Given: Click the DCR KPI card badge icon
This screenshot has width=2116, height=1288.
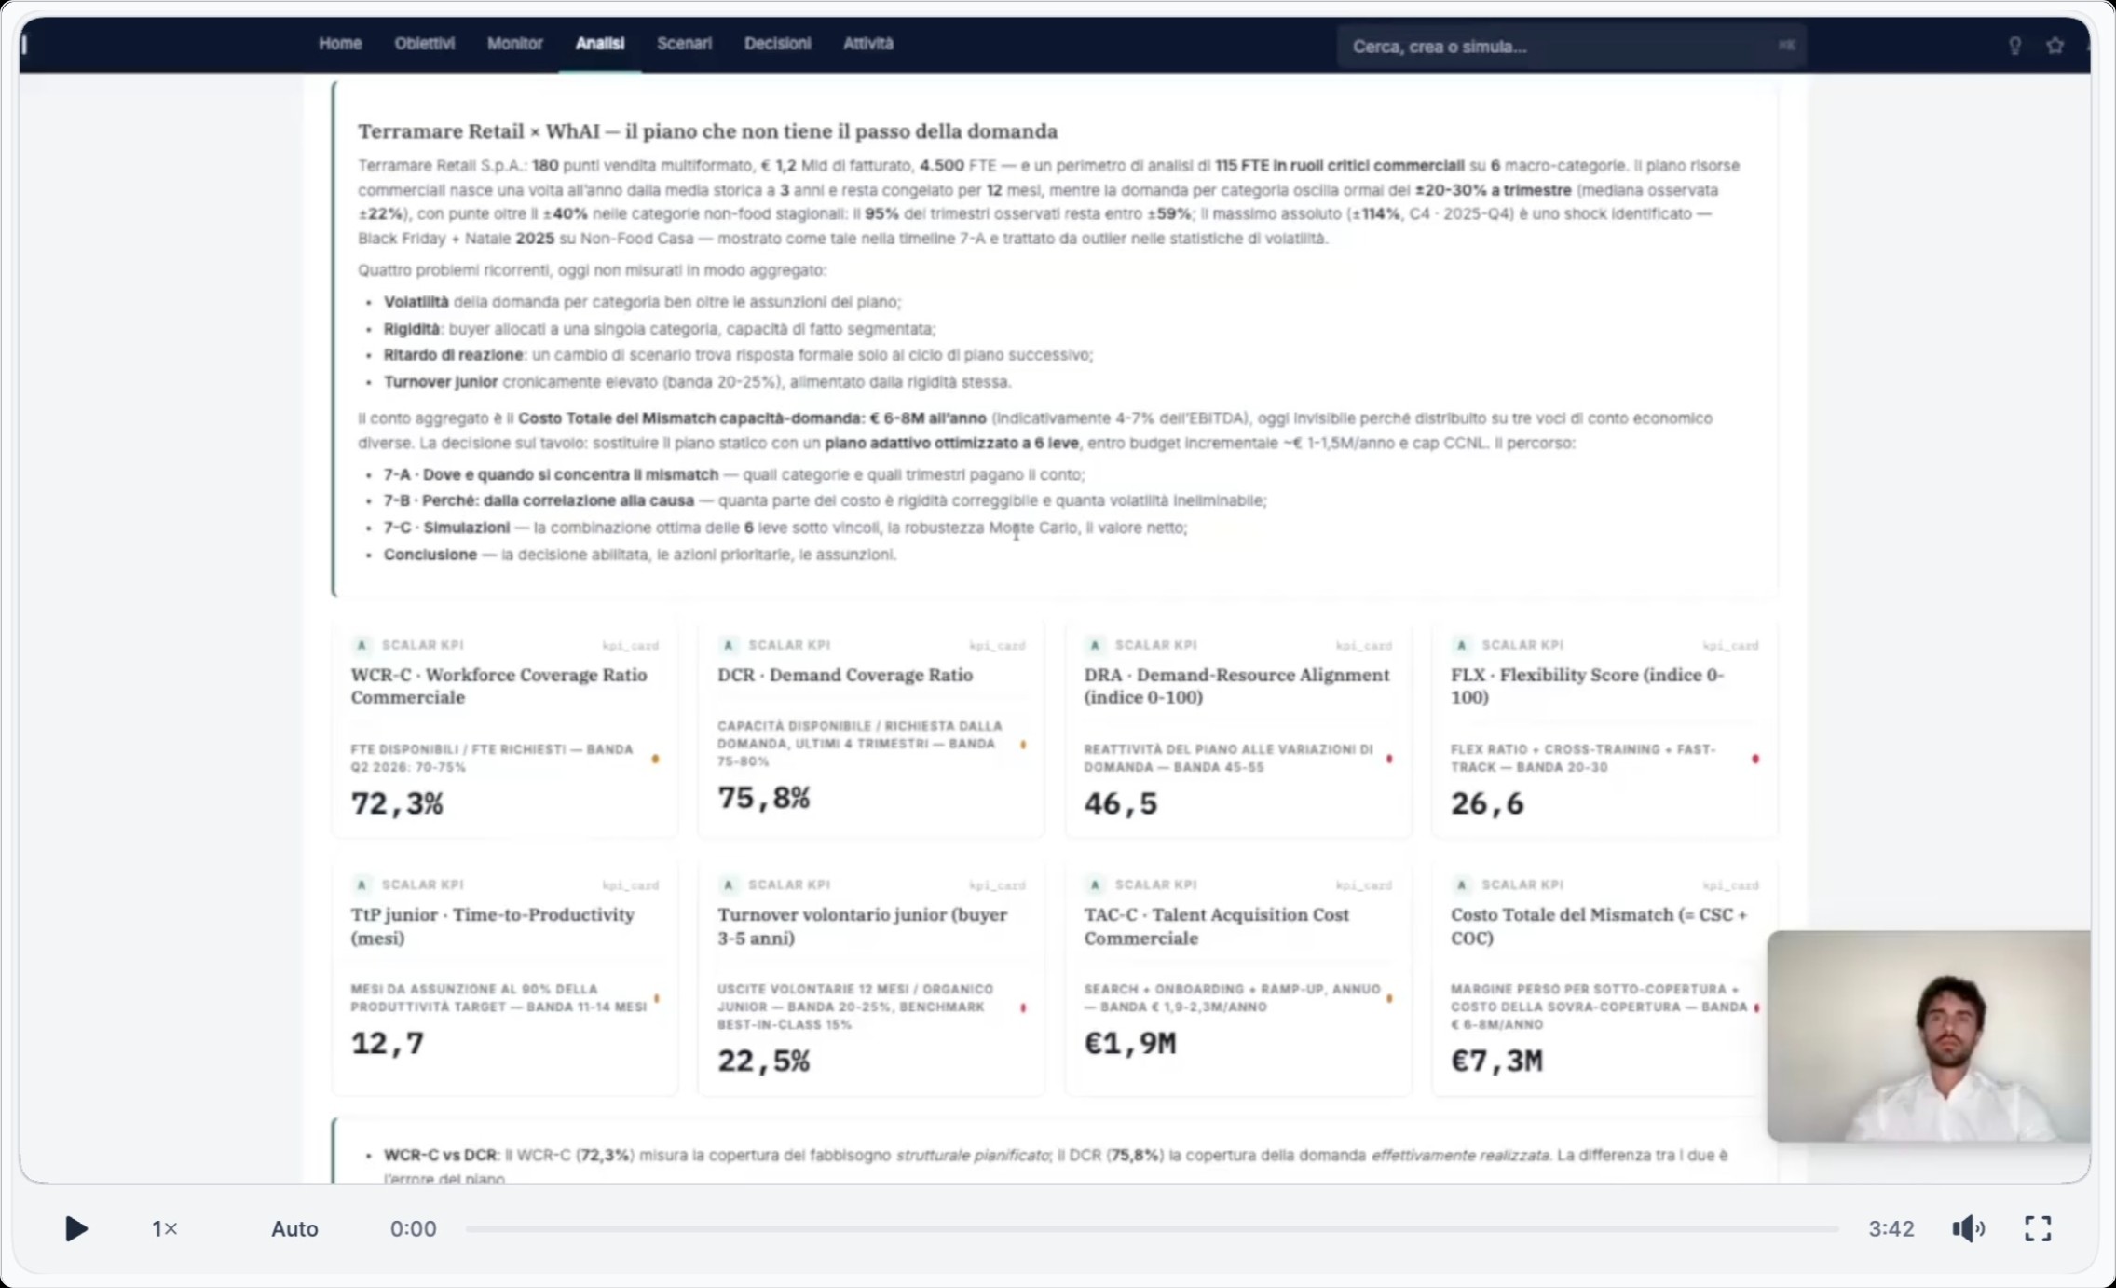Looking at the screenshot, I should 729,645.
